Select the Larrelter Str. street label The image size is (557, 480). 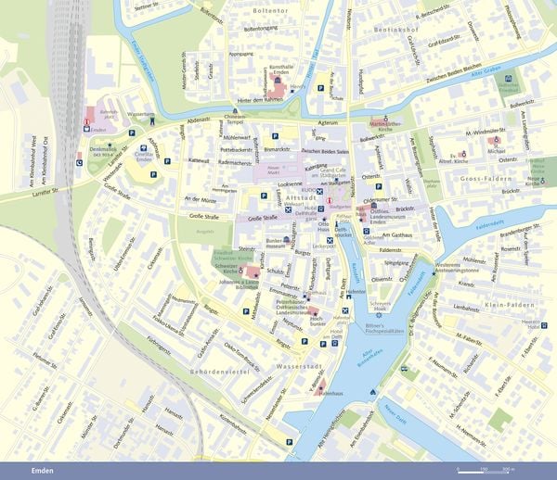pos(45,194)
